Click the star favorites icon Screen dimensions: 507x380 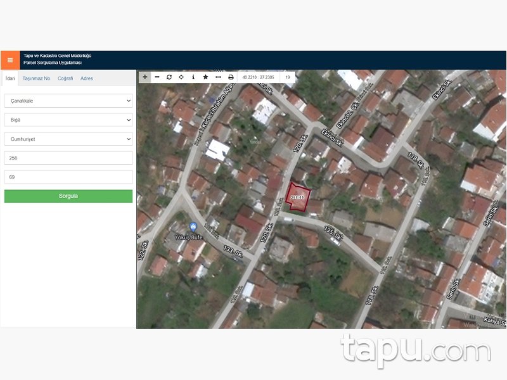click(205, 77)
